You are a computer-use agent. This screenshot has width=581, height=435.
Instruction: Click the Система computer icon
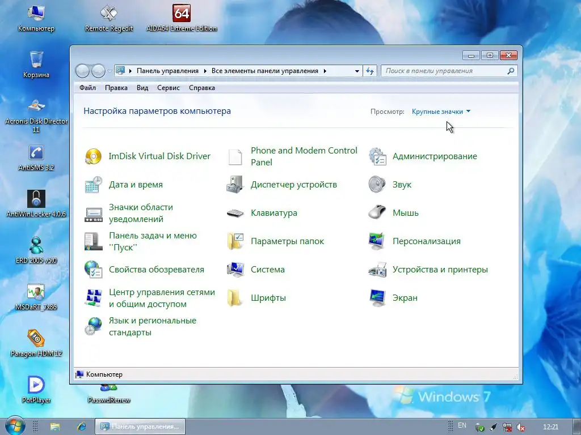coord(235,270)
